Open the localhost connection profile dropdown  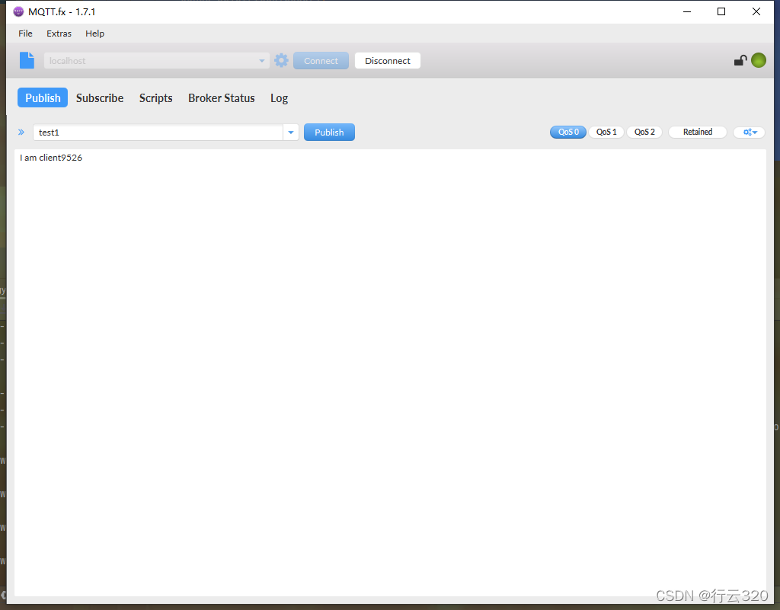coord(157,61)
